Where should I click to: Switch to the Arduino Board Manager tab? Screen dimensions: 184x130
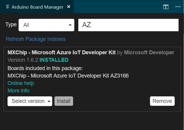pos(37,7)
